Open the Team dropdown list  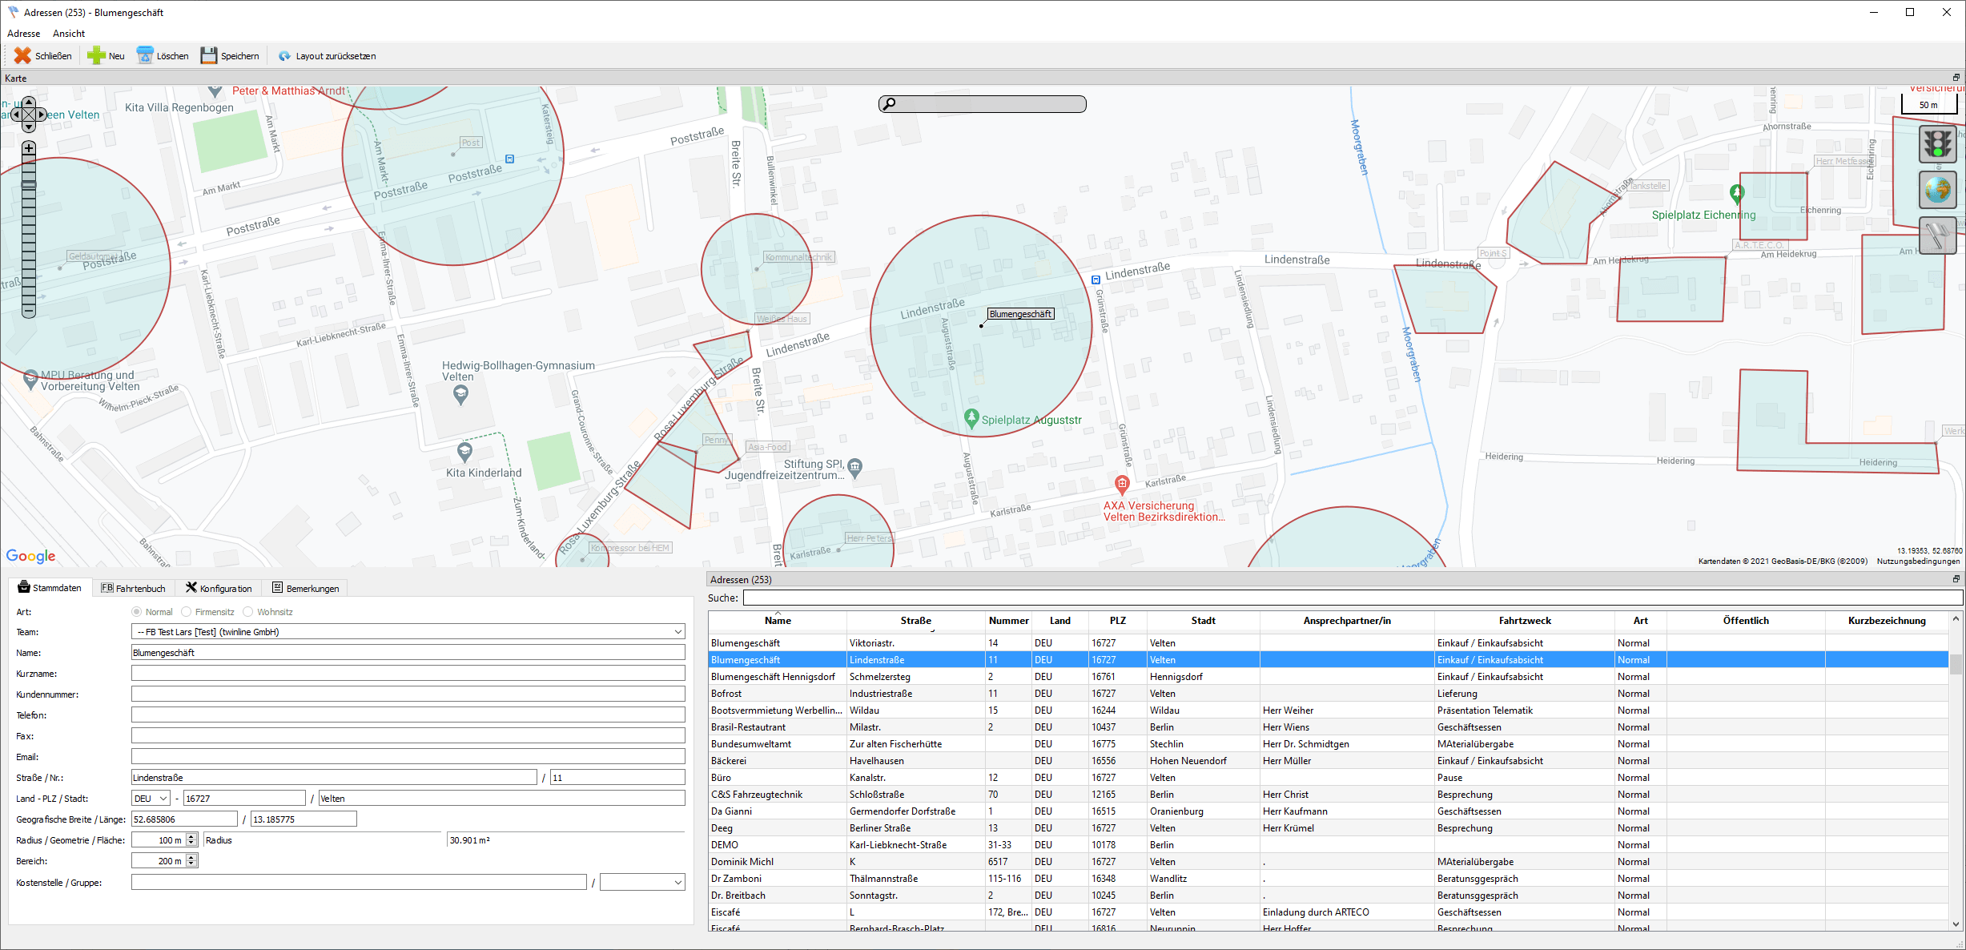677,632
